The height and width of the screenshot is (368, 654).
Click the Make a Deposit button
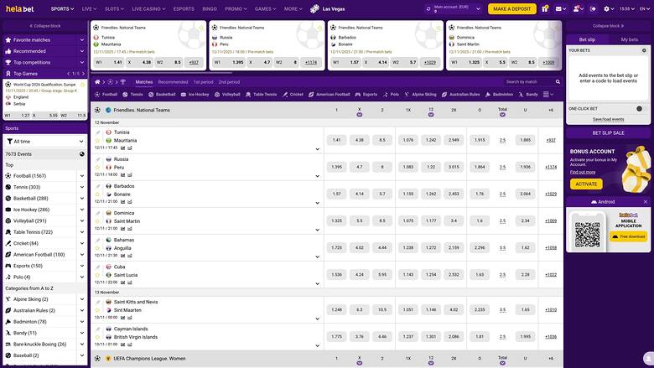(x=512, y=8)
